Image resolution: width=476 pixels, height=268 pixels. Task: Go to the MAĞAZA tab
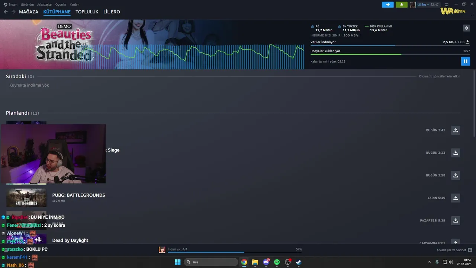click(29, 12)
